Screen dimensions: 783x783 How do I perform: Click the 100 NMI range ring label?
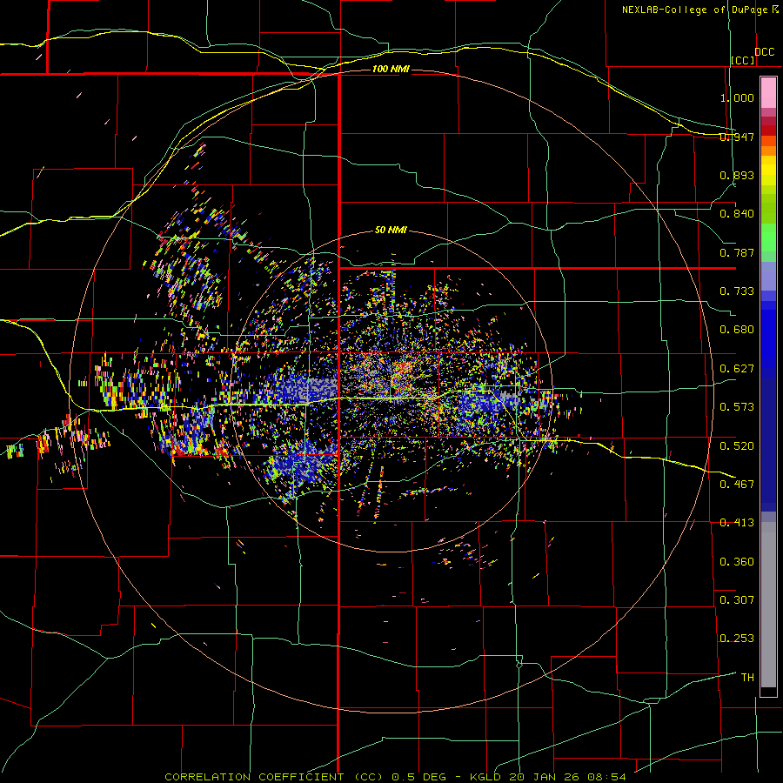(391, 69)
